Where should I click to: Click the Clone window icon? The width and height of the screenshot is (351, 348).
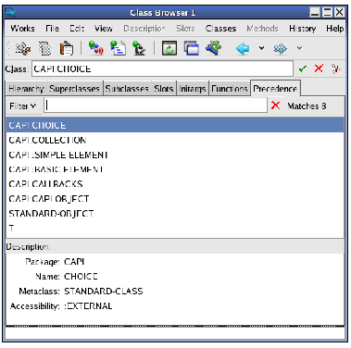(192, 48)
